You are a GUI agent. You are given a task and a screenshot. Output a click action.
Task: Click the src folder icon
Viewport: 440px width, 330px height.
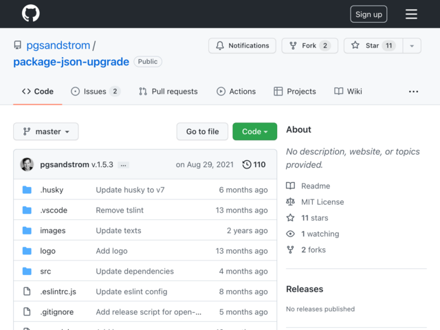tap(27, 271)
